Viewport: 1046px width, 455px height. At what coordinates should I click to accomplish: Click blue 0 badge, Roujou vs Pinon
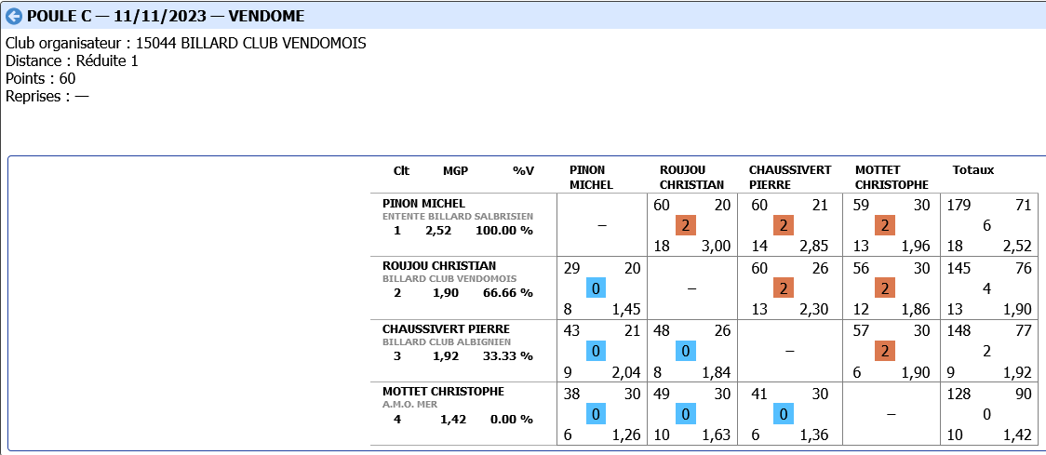(597, 288)
